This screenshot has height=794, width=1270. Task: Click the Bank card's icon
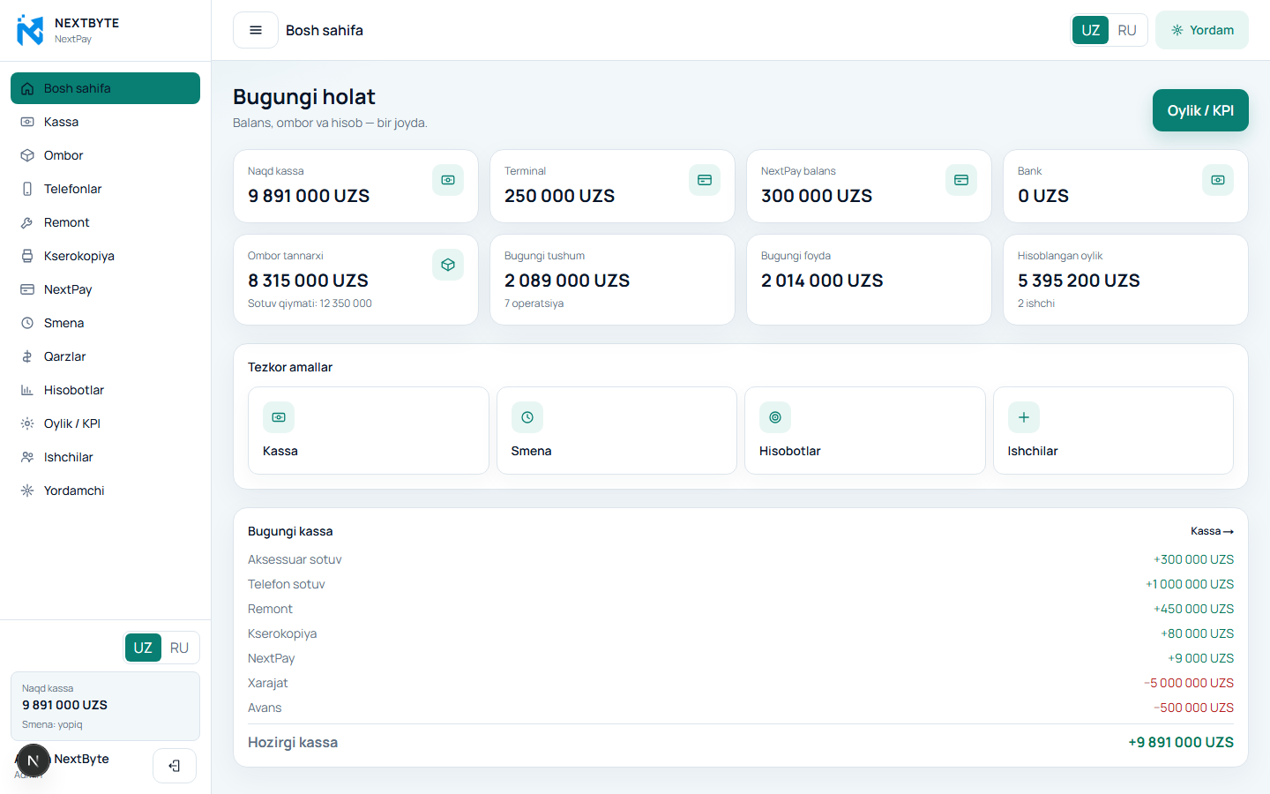tap(1218, 180)
